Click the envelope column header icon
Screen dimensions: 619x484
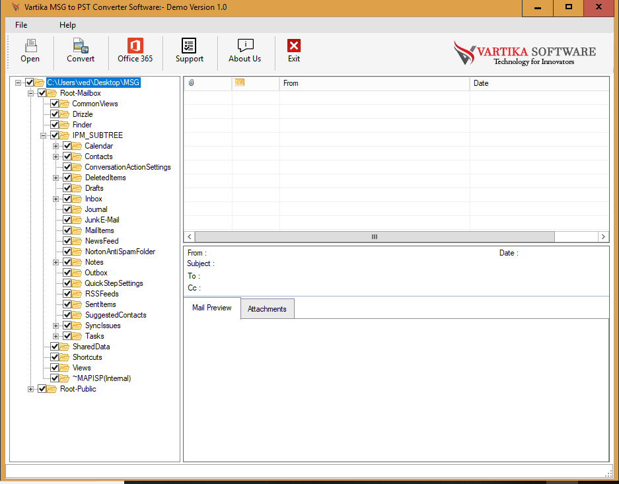click(239, 83)
